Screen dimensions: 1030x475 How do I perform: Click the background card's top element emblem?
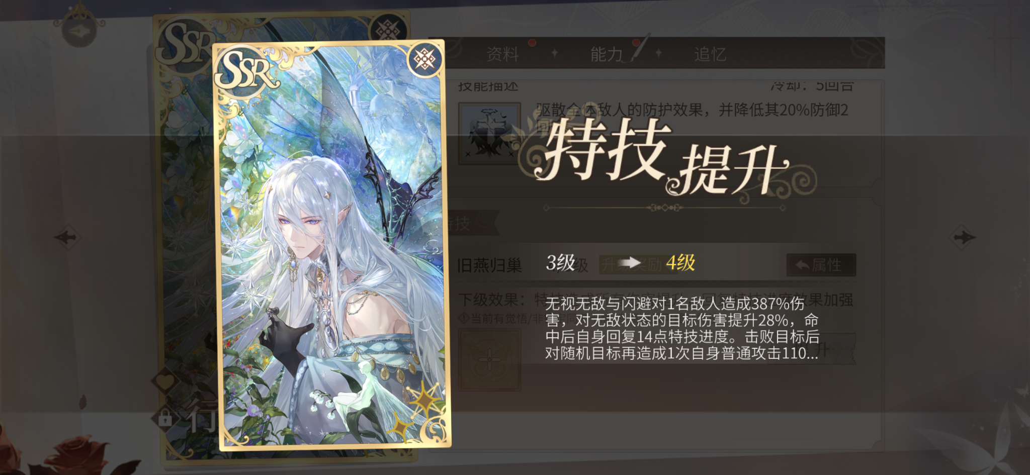pos(388,29)
